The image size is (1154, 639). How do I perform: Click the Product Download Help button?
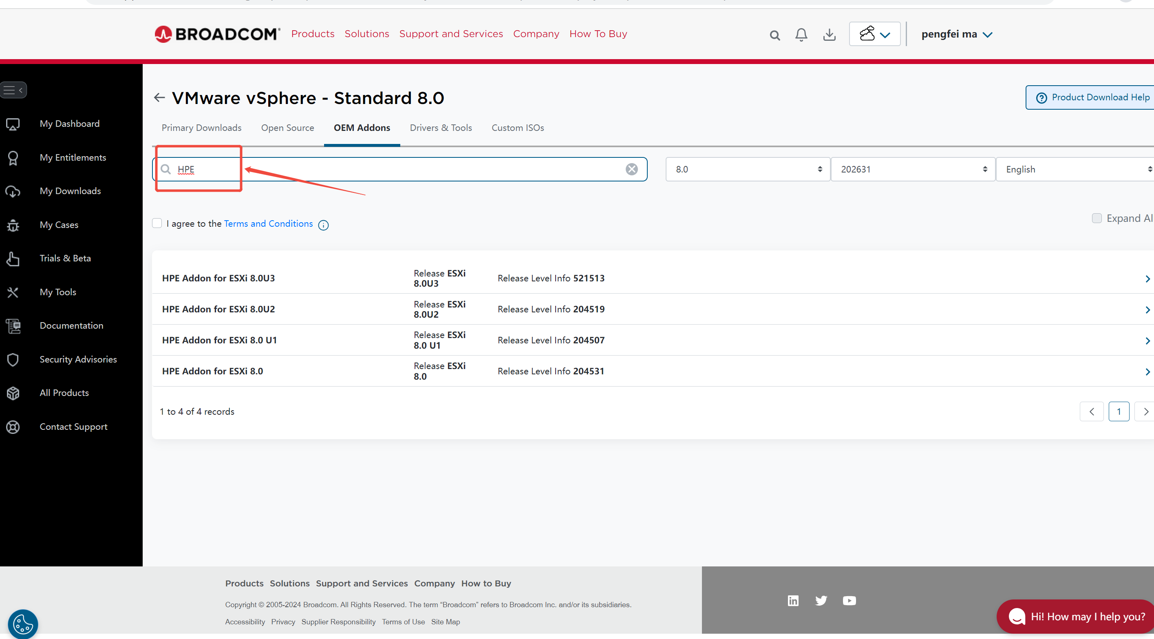click(1090, 97)
